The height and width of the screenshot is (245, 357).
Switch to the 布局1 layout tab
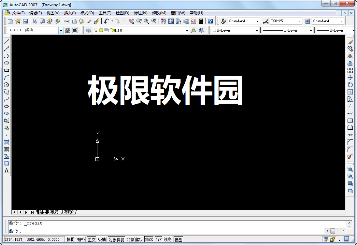pyautogui.click(x=55, y=212)
